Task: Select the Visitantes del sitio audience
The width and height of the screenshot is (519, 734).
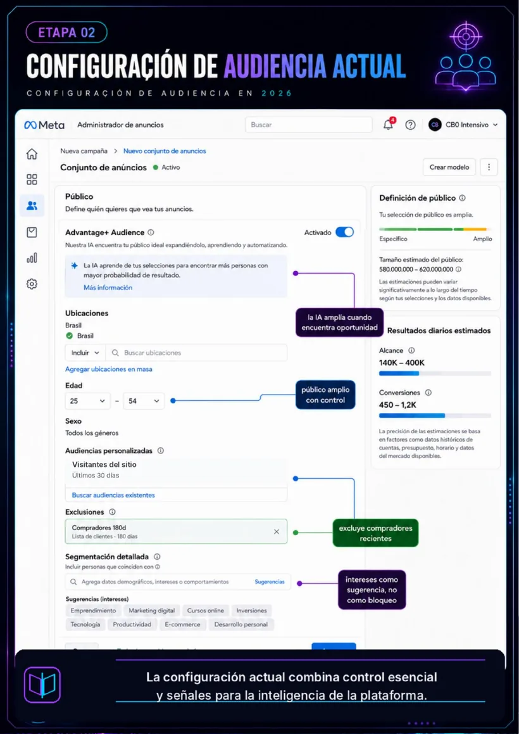Action: pos(176,470)
